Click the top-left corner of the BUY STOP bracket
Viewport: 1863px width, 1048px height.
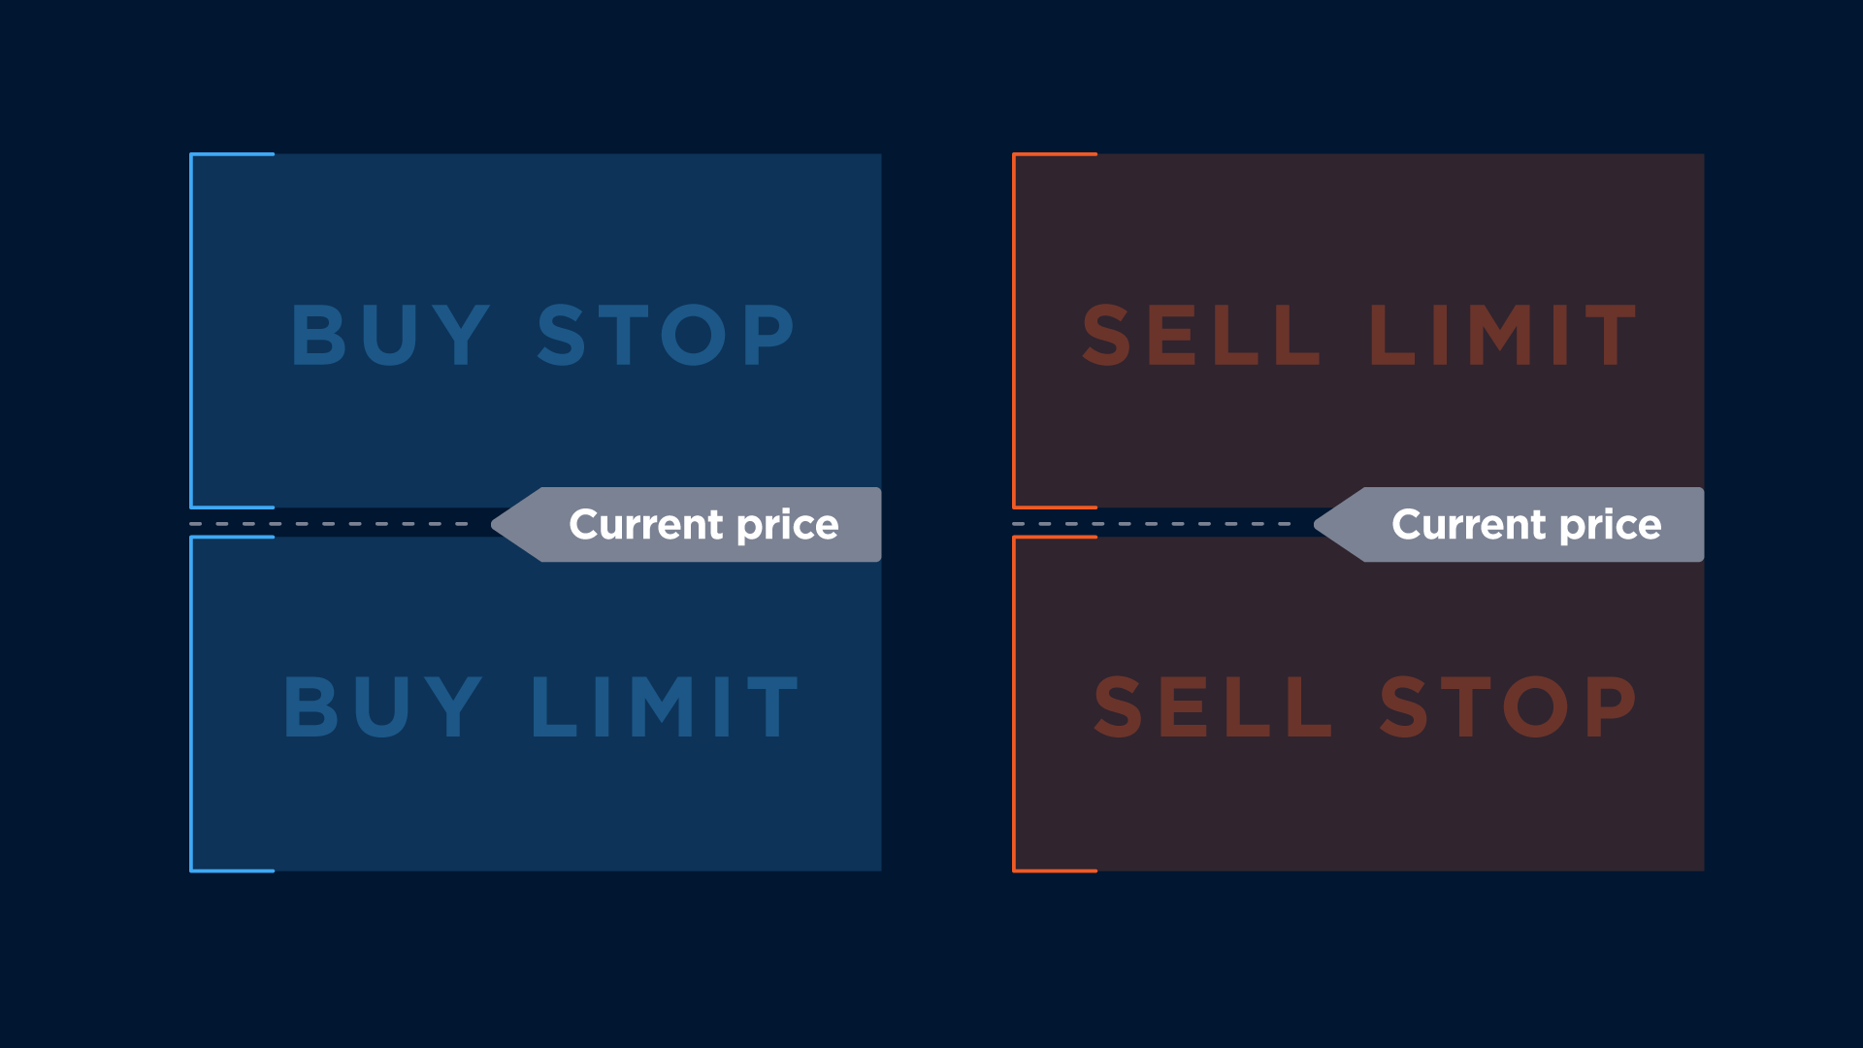pos(192,155)
